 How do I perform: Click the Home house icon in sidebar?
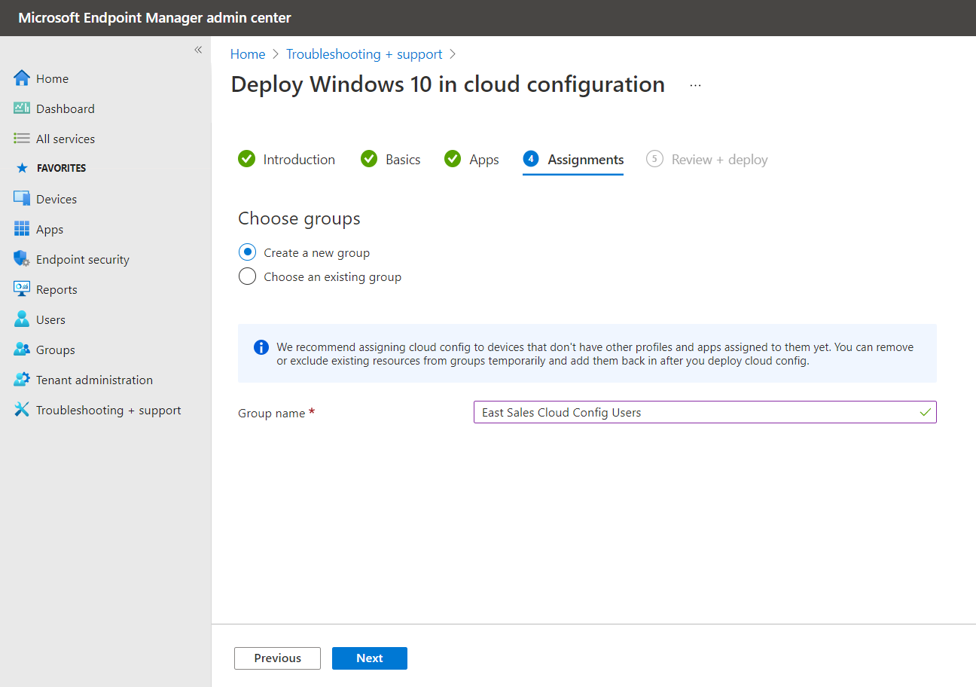click(x=22, y=78)
